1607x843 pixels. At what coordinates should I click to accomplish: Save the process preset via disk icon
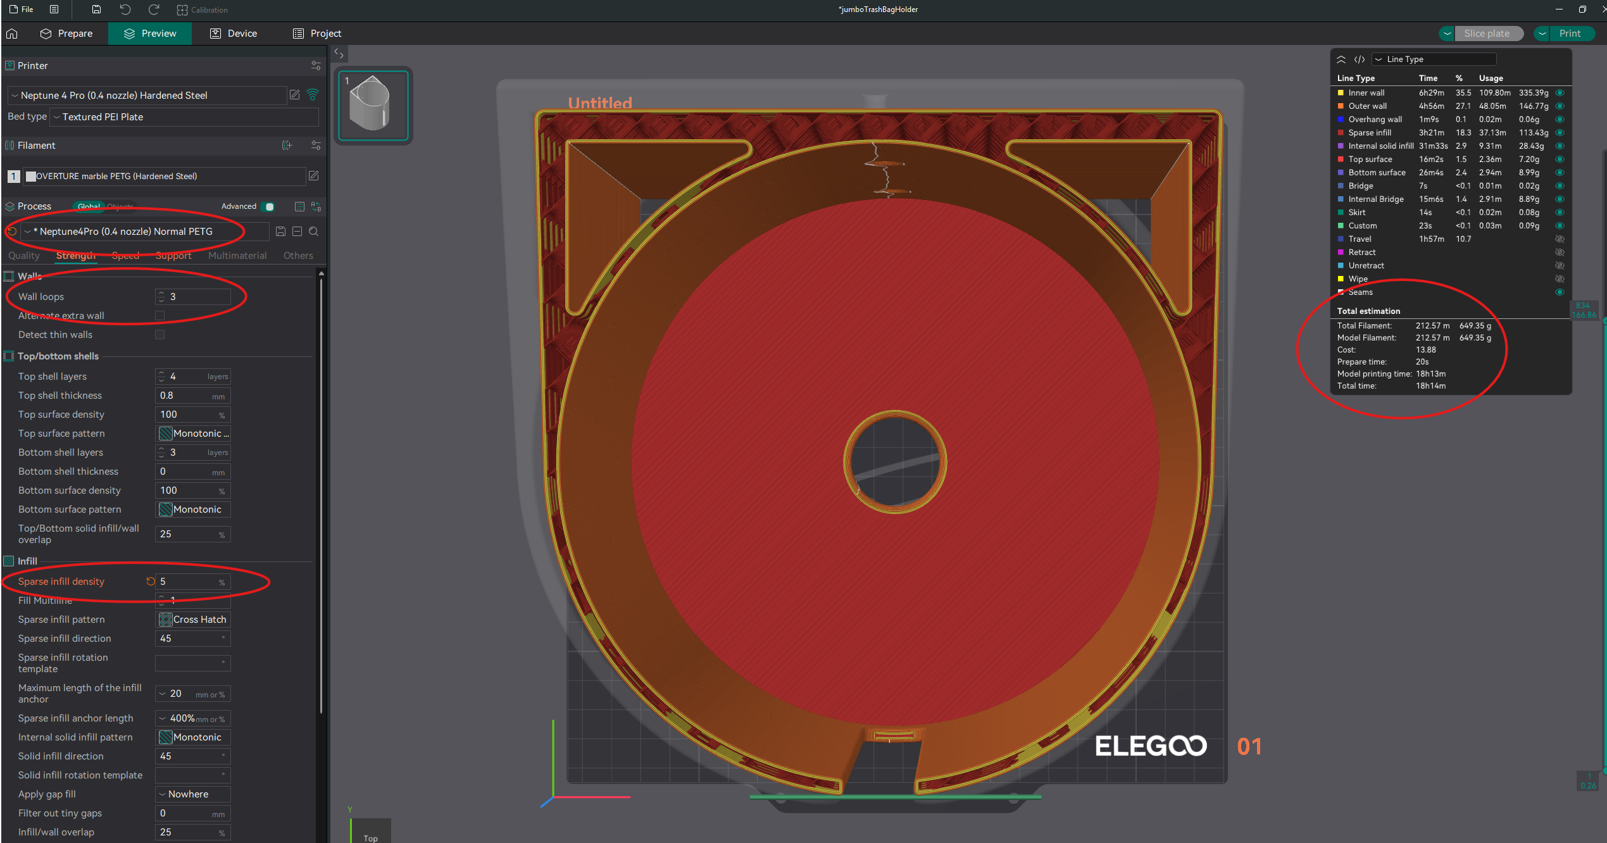[280, 232]
